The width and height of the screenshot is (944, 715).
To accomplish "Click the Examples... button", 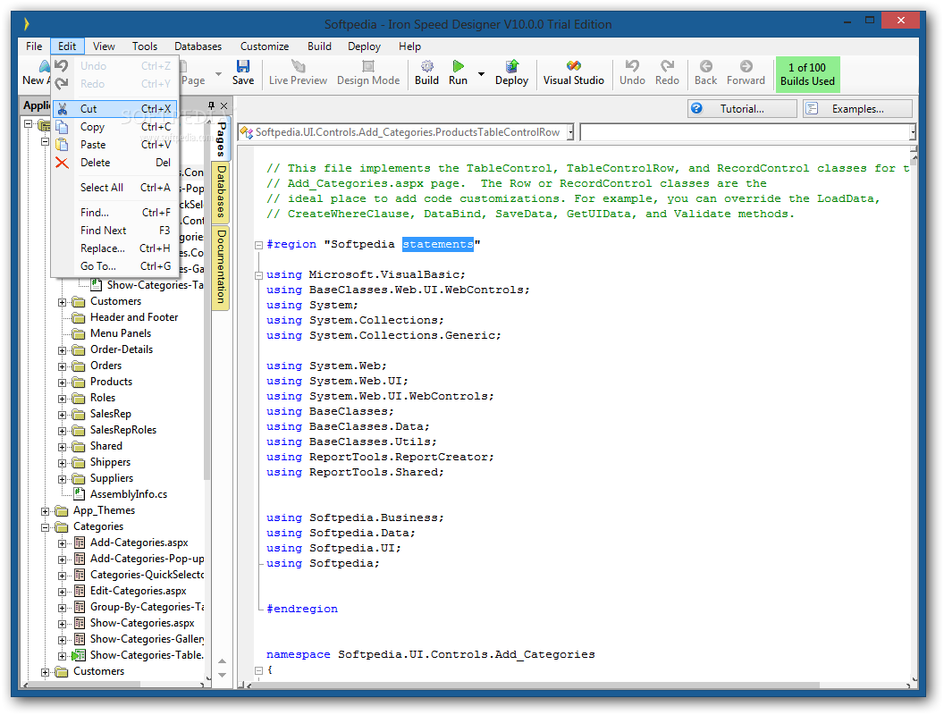I will [x=858, y=109].
